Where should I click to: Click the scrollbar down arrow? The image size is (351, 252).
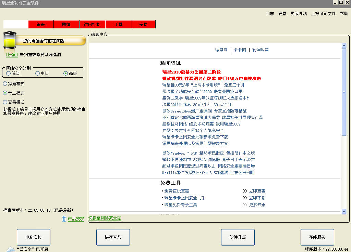(x=344, y=211)
